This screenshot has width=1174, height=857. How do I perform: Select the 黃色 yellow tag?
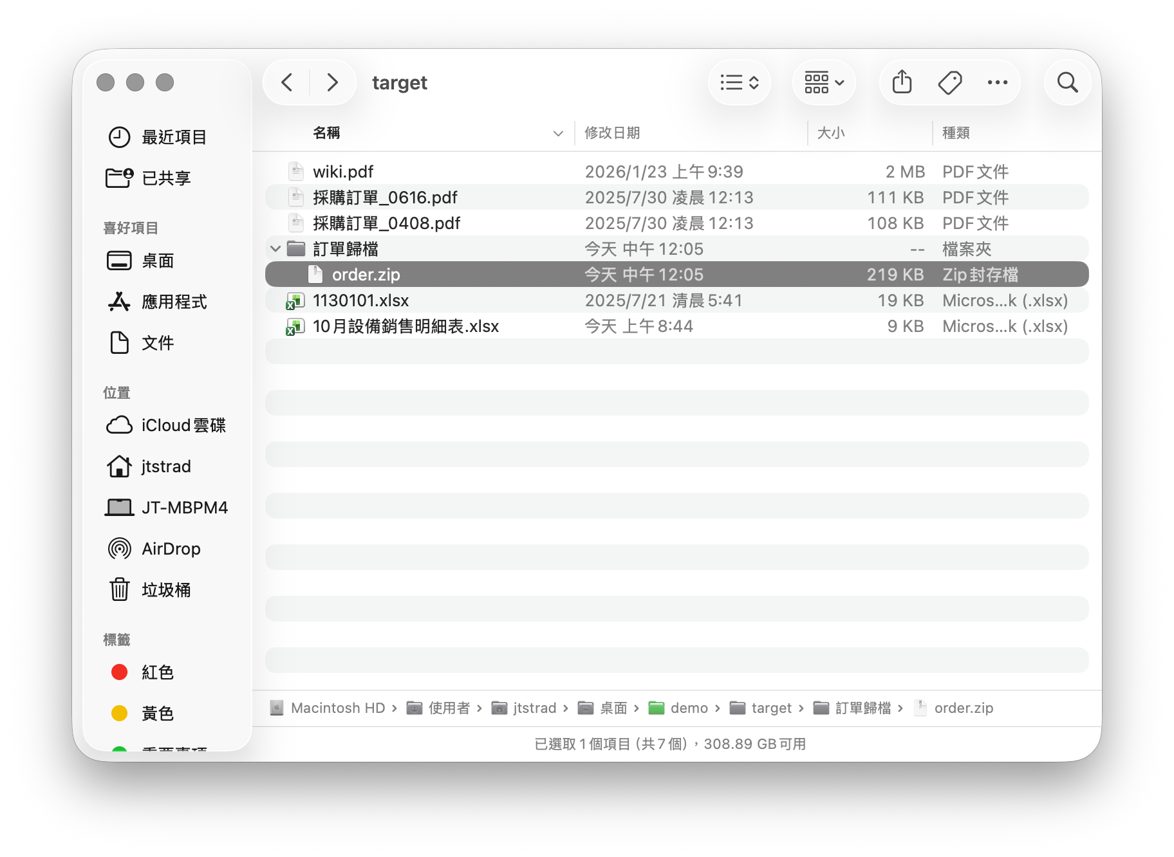click(157, 714)
